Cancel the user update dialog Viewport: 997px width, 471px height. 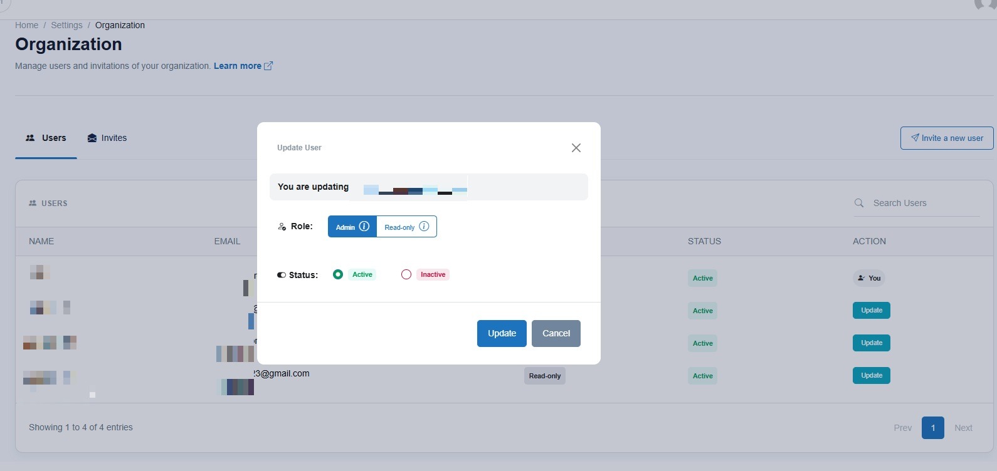556,333
